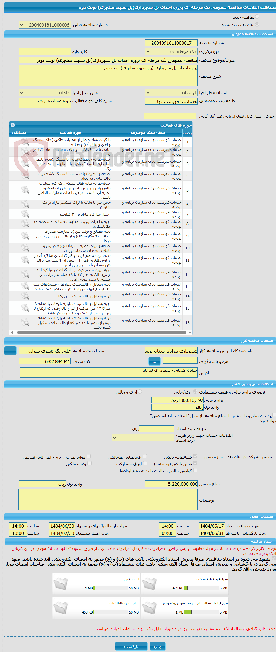The image size is (276, 652).
Task: Collapse the حوزه های فعالیت panel
Action: (x=13, y=125)
